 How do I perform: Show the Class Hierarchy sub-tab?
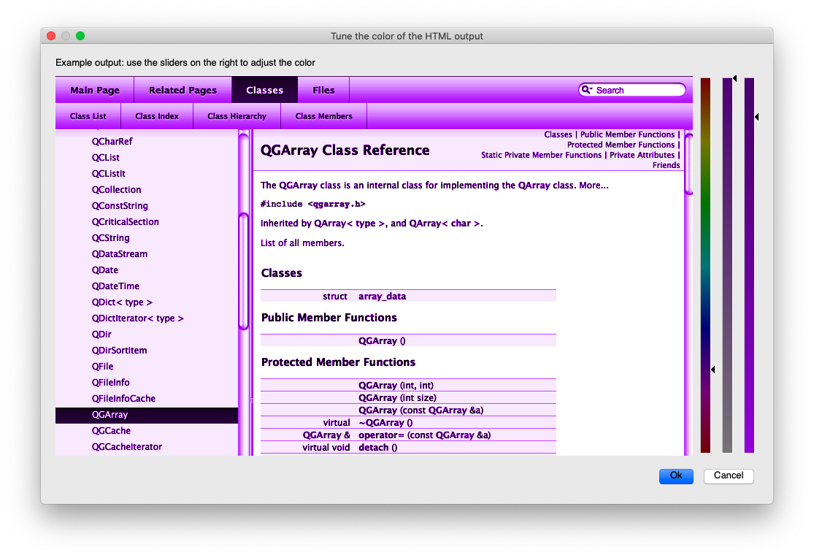(237, 116)
